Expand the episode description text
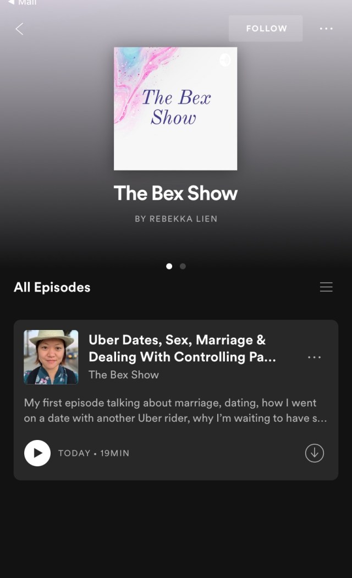Viewport: 352px width, 578px height. tap(175, 411)
